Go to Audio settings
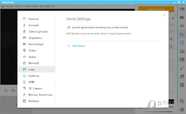 pos(36,57)
